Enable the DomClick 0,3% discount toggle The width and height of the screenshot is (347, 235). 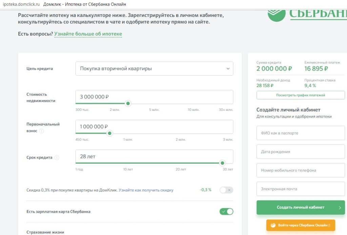(226, 190)
